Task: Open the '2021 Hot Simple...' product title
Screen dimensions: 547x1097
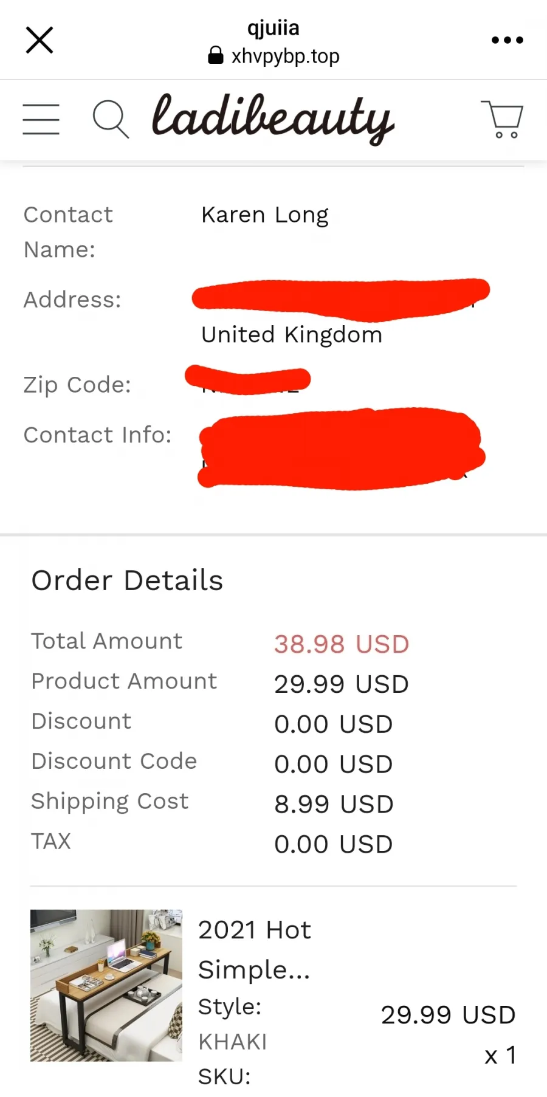Action: click(x=255, y=949)
